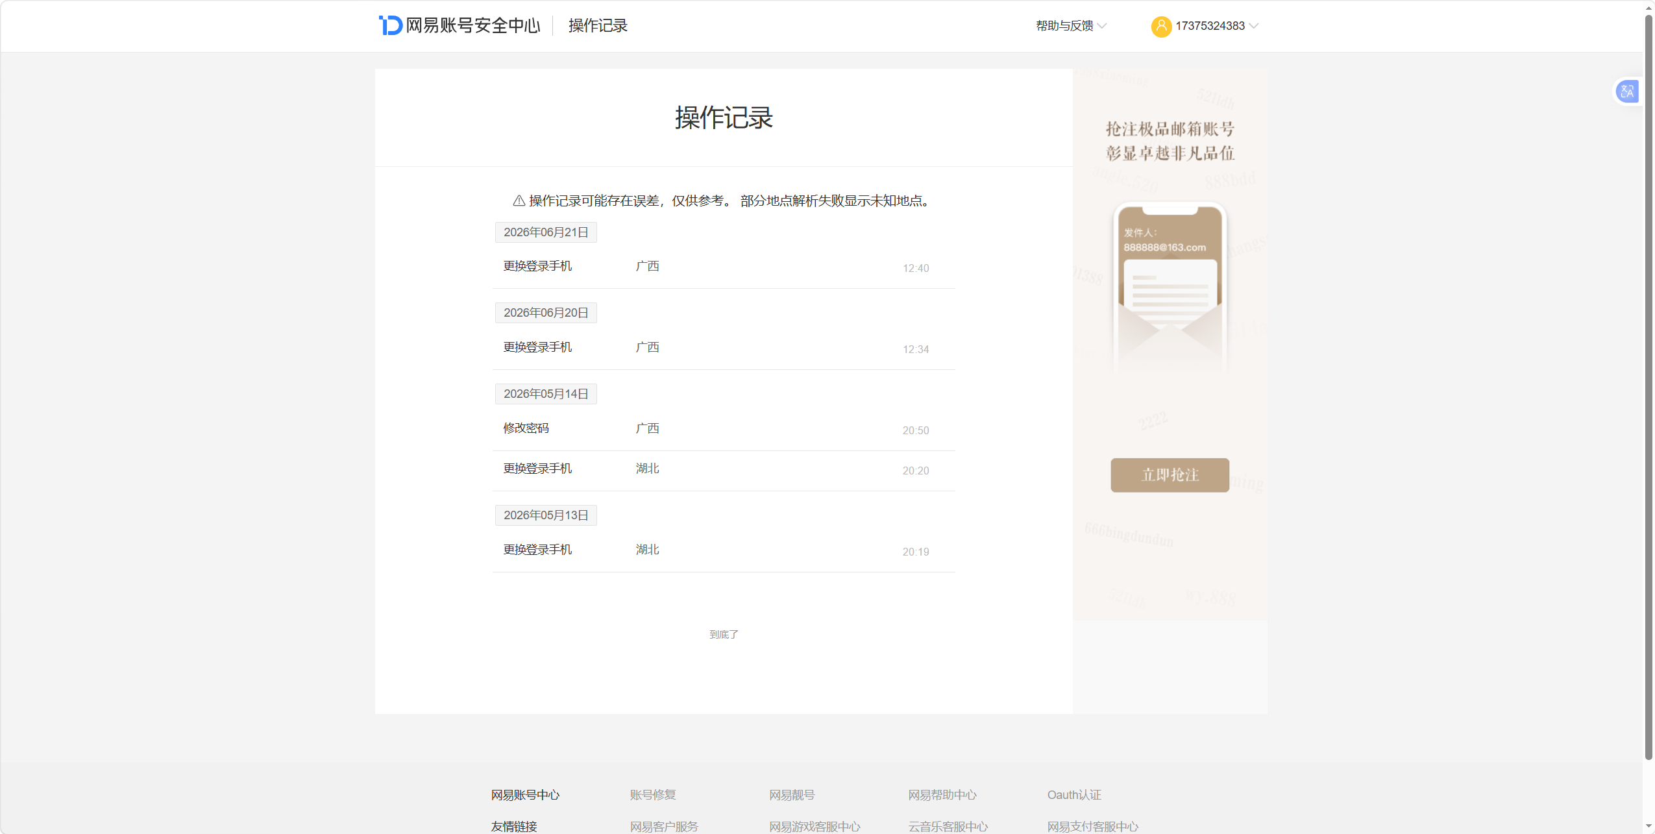Click the 修改密码 record entry
Viewport: 1655px width, 834px height.
[724, 429]
